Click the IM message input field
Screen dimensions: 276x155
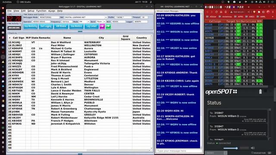point(179,151)
